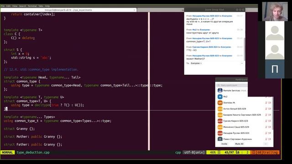Toggle the microphone icon for Stanislav M.
Viewport: 292px width, 164px height.
[266, 102]
